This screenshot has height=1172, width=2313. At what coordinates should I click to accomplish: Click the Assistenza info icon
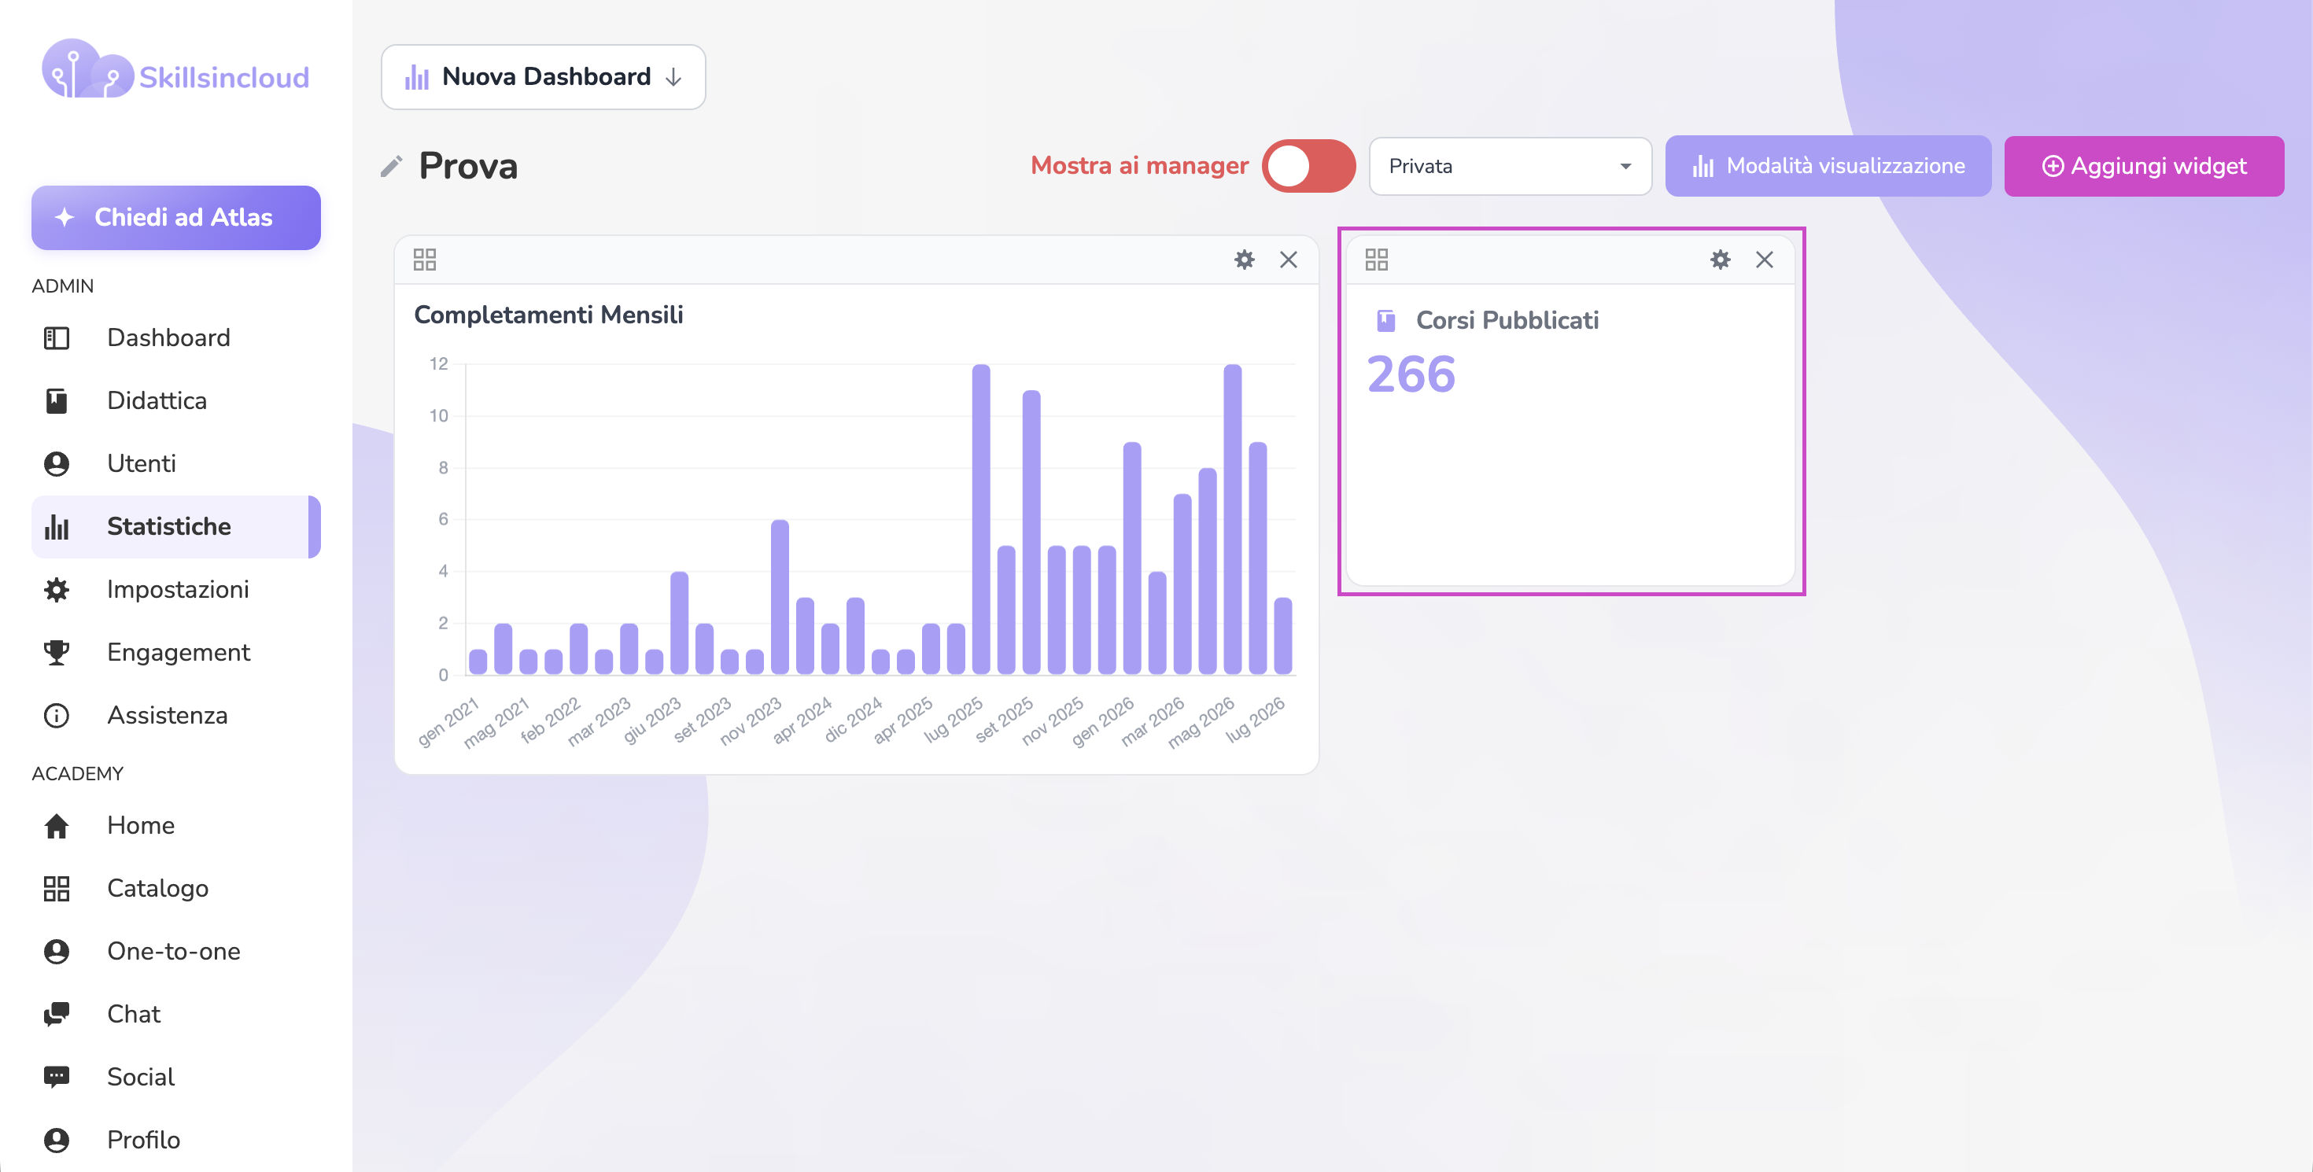pyautogui.click(x=57, y=715)
